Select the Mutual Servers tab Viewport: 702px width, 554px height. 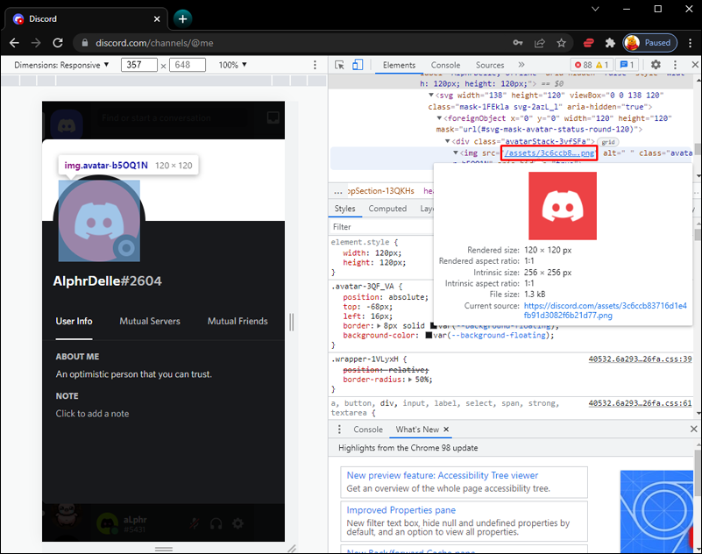click(x=150, y=321)
